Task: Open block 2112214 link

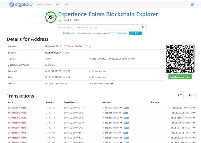Action: [51, 123]
